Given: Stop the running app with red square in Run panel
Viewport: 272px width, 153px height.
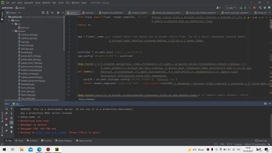Looking at the screenshot, I should click(6, 119).
